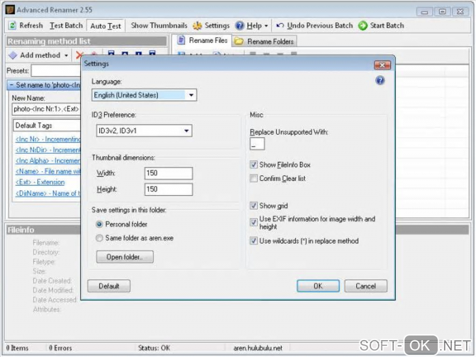Toggle the Show FileInfo Box checkbox
476x357 pixels.
click(253, 165)
